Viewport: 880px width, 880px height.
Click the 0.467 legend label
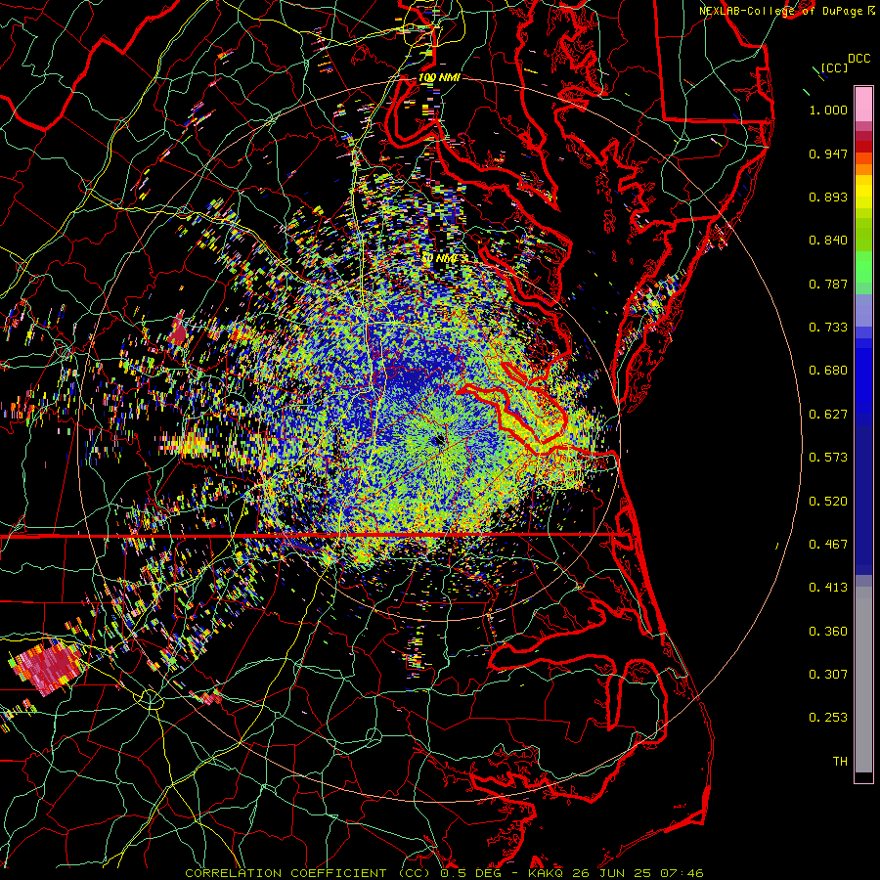tap(828, 545)
